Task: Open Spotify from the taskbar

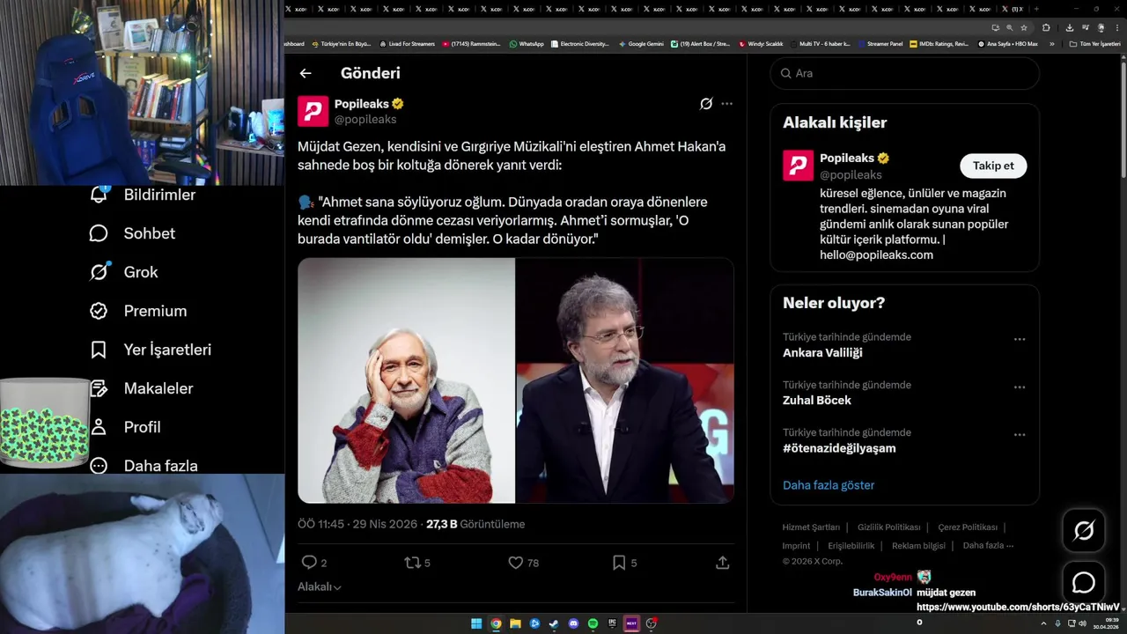Action: click(593, 623)
